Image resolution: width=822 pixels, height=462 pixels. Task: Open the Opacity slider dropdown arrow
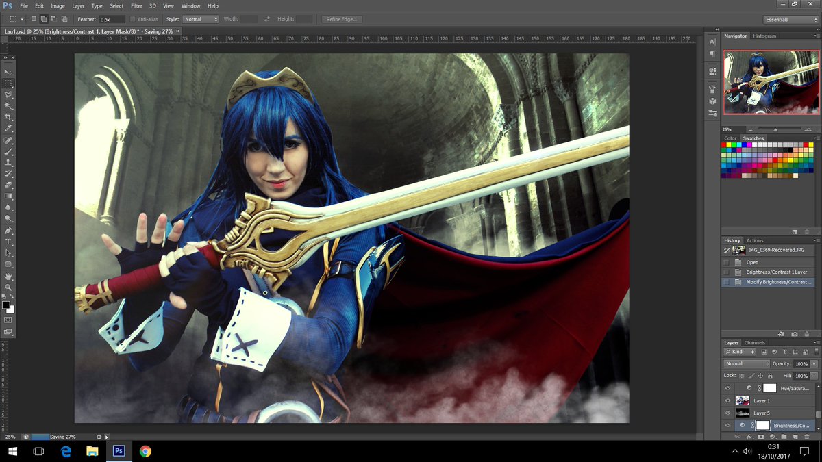pos(814,363)
